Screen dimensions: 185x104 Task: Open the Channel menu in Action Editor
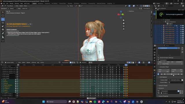[34, 62]
